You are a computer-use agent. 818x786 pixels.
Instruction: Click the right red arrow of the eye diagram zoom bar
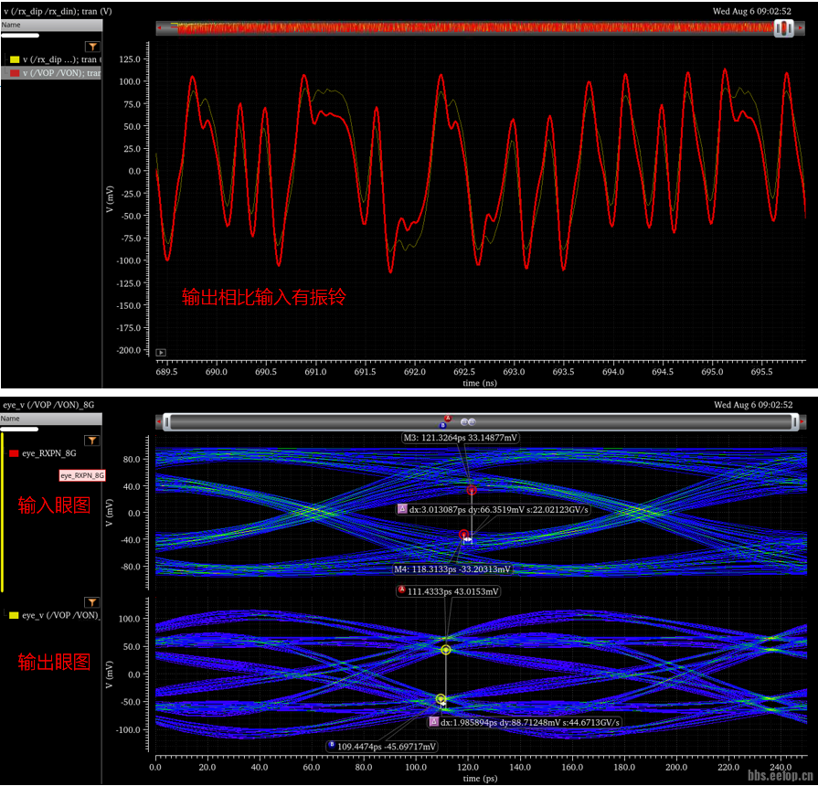(x=802, y=422)
